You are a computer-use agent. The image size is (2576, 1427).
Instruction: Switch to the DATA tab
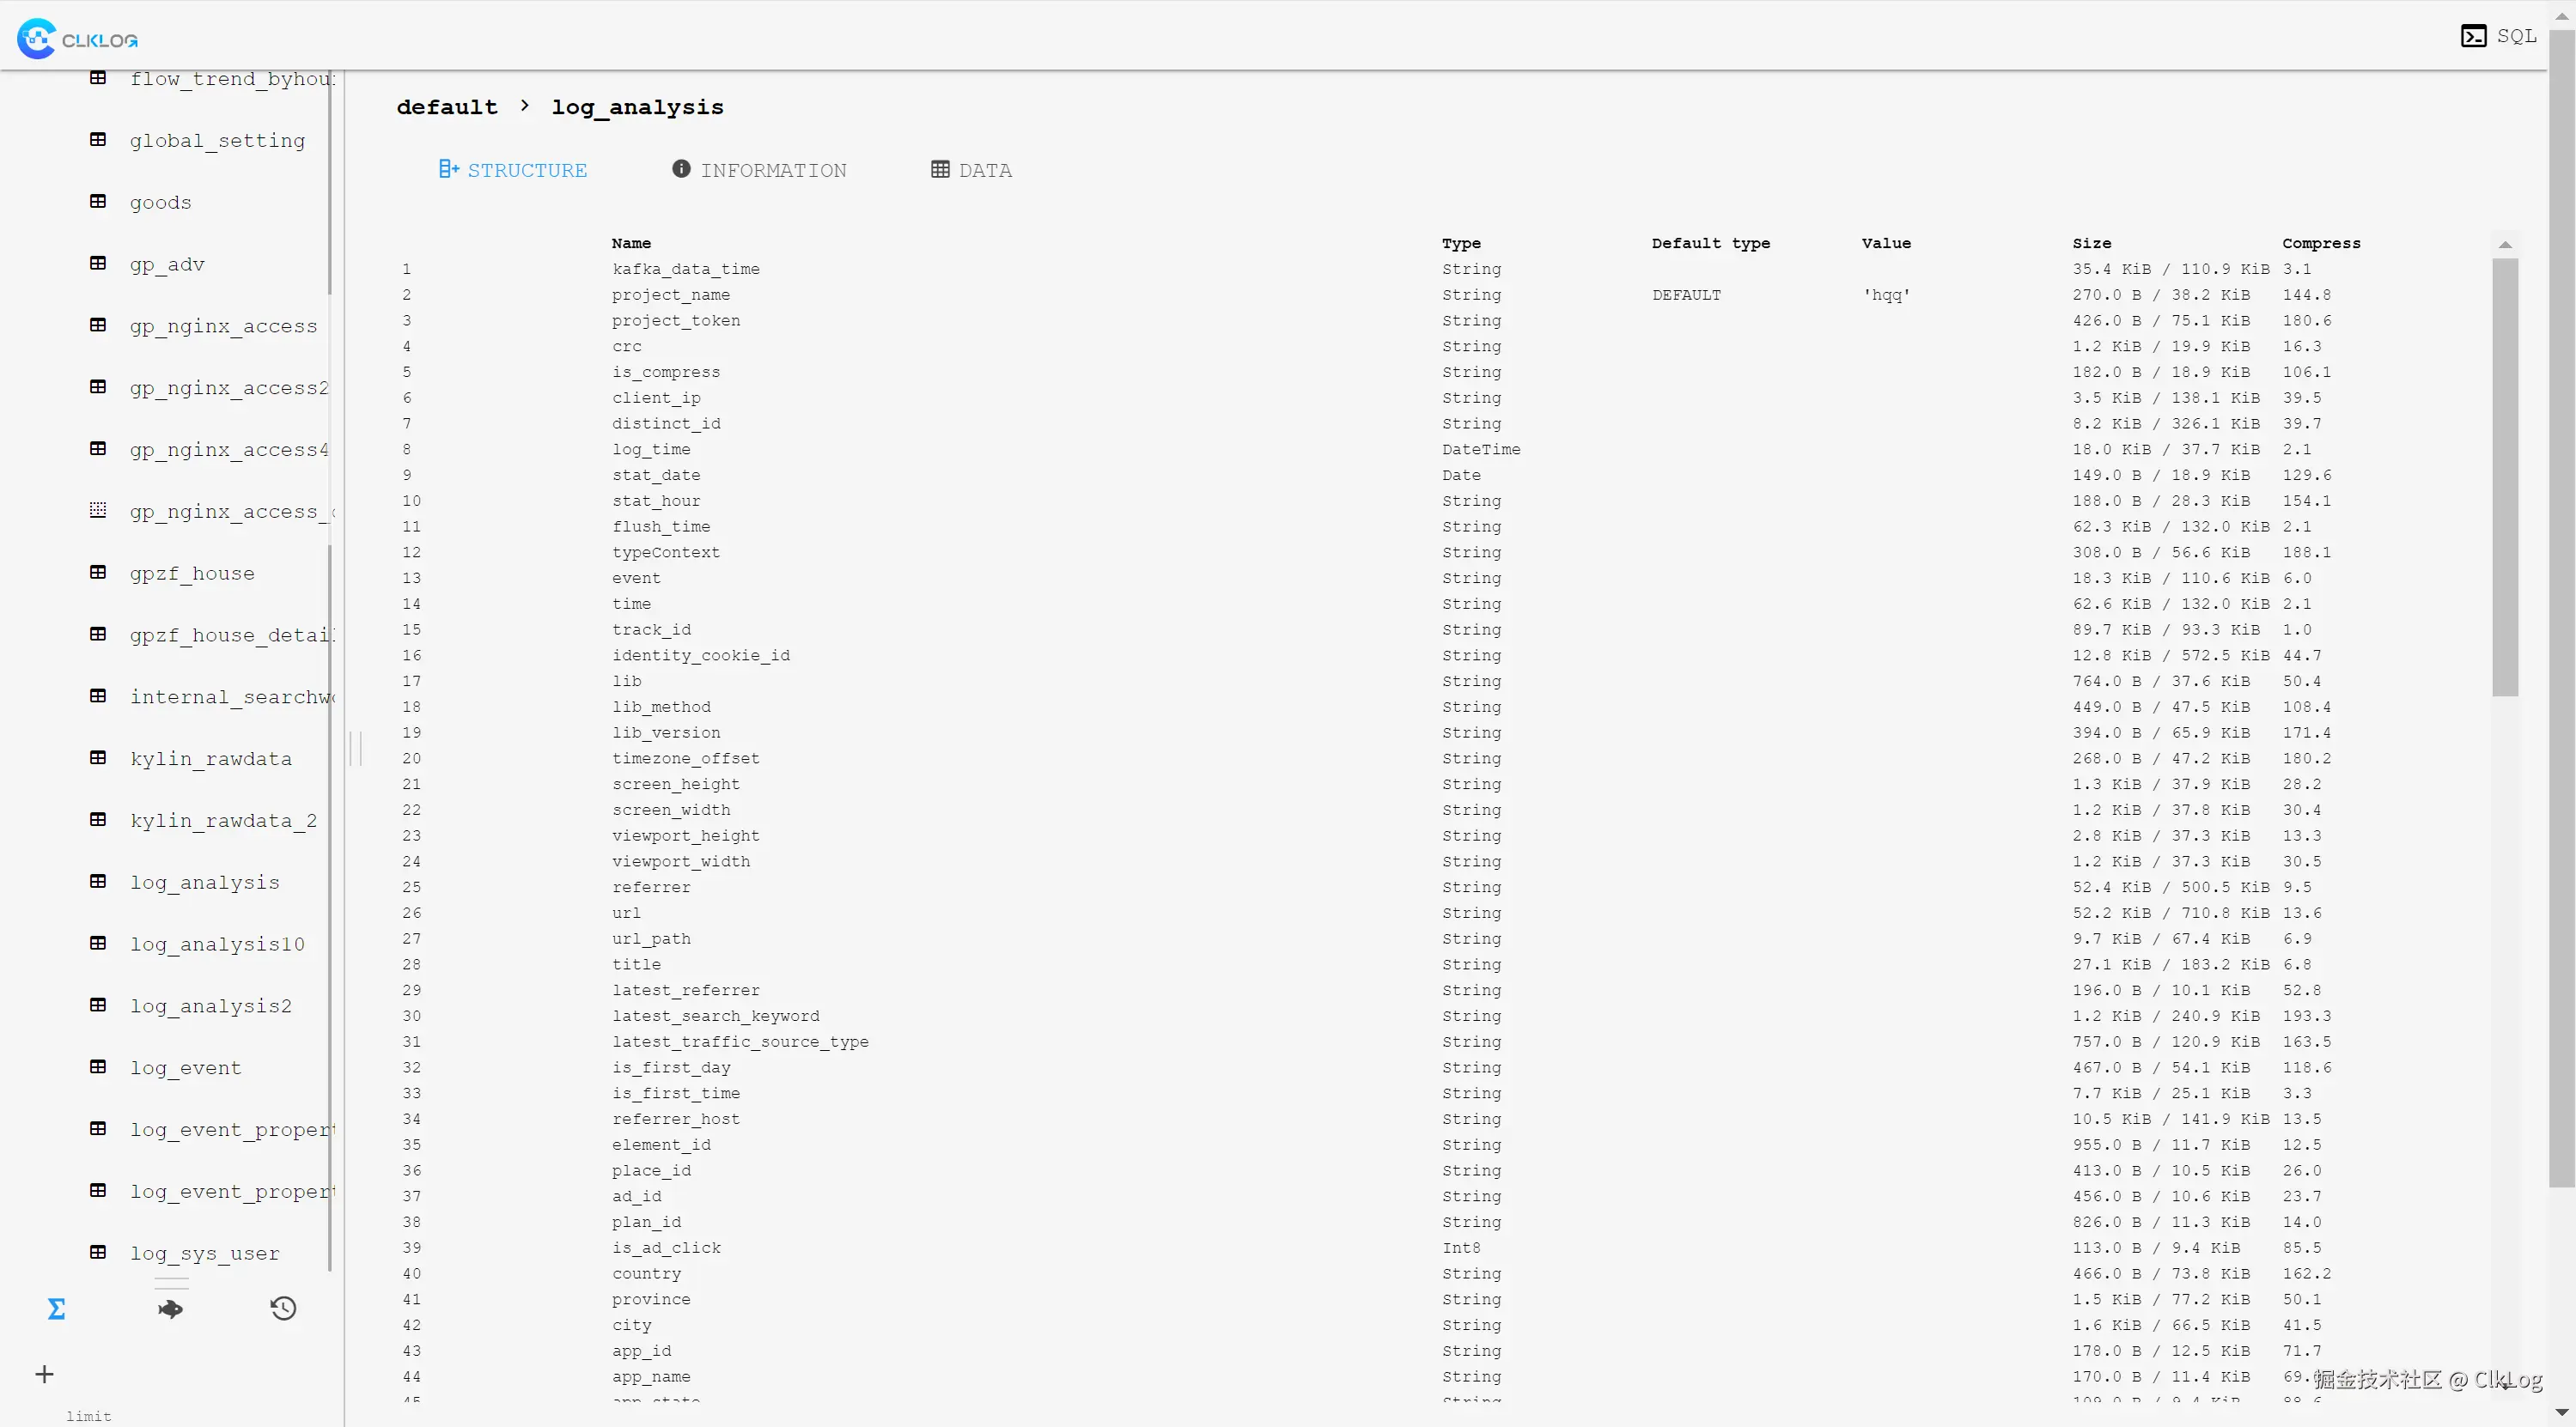point(971,170)
